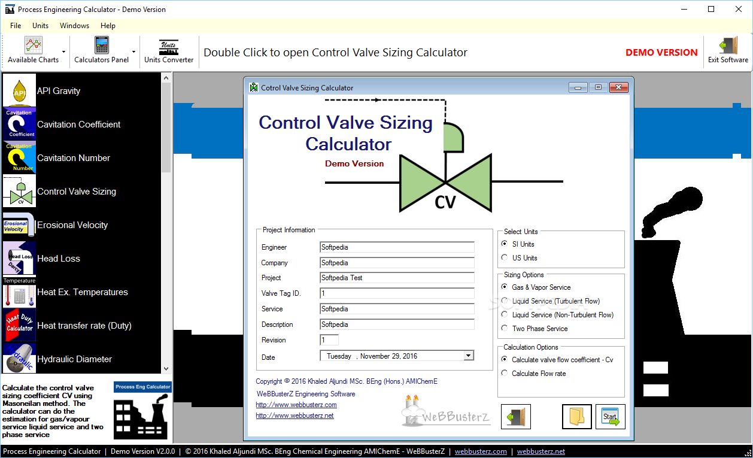Click the DEMO VERSION red text
Viewport: 753px width, 458px height.
(x=661, y=53)
